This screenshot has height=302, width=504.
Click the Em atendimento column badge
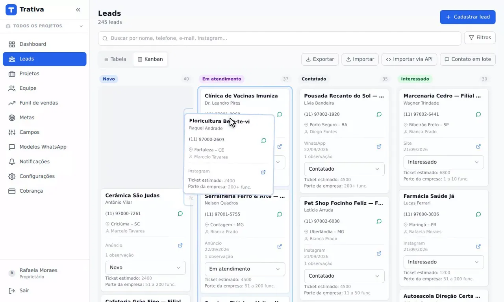coord(222,79)
